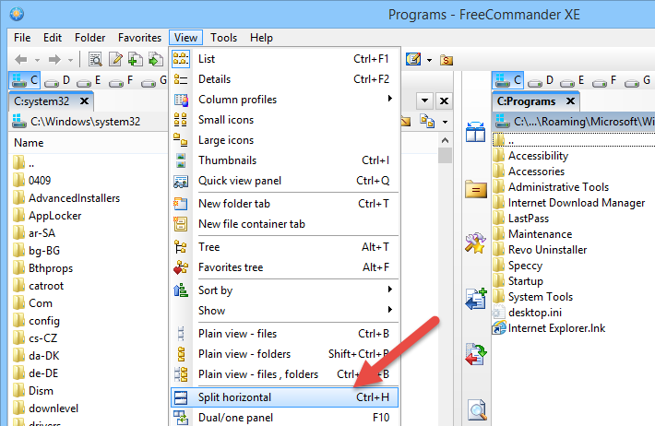This screenshot has width=655, height=426.
Task: Click the blue-arrow copy splitter icon
Action: point(476,299)
